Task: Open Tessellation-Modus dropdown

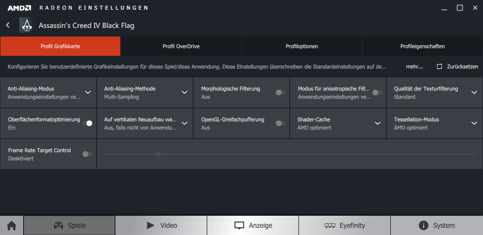Action: [474, 123]
